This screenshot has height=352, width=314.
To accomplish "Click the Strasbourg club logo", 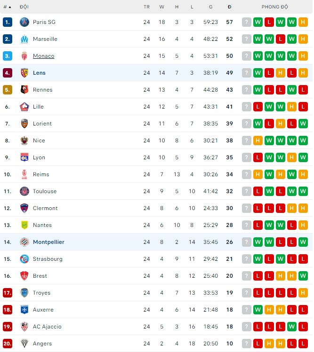I will (x=24, y=259).
